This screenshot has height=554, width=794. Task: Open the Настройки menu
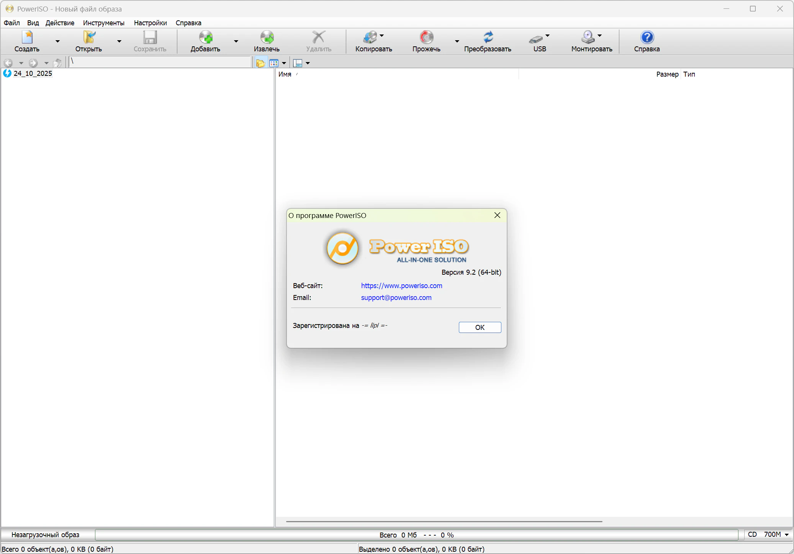pyautogui.click(x=150, y=23)
